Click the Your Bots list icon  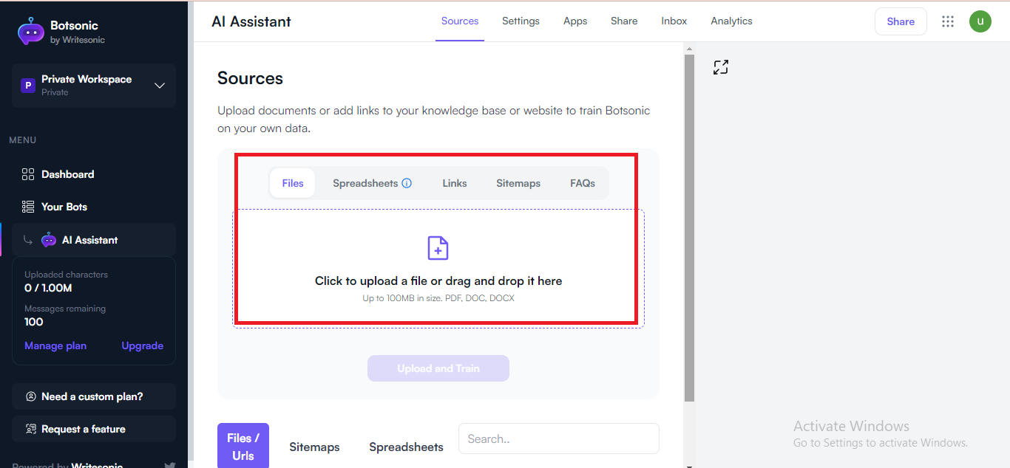point(28,207)
